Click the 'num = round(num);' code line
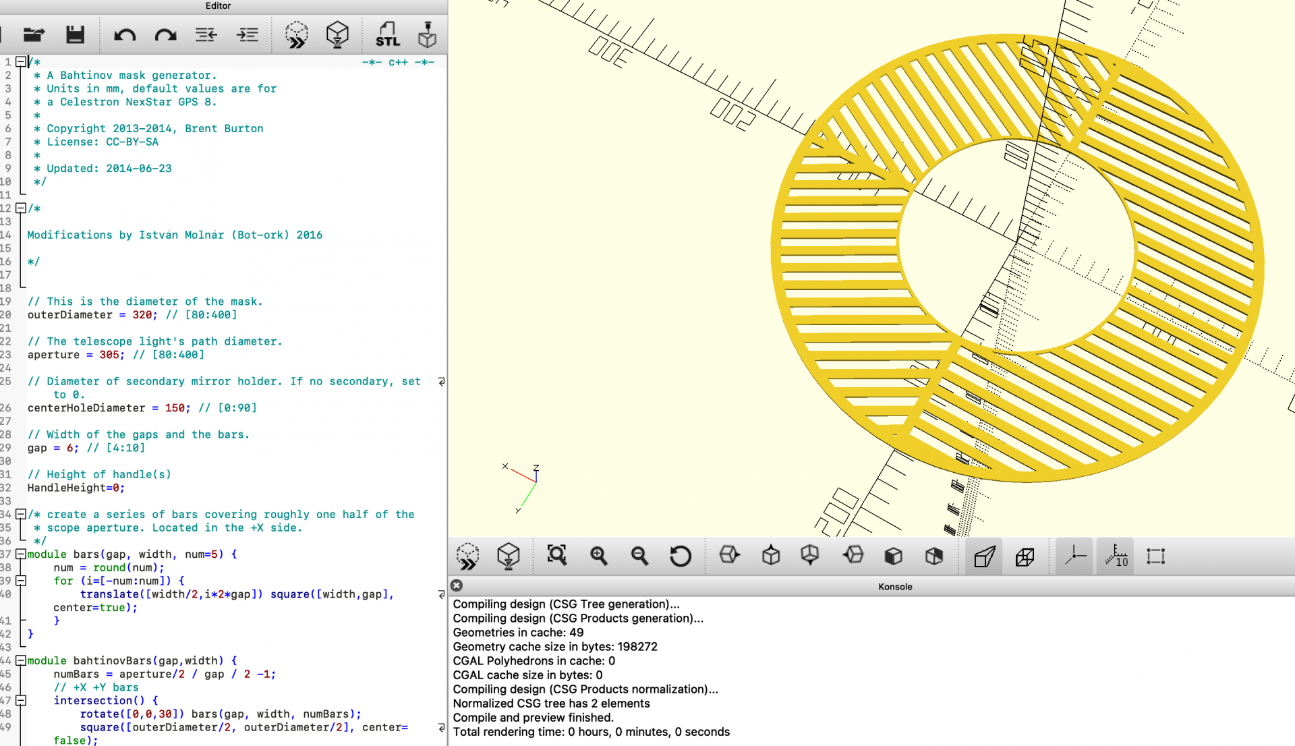 pyautogui.click(x=109, y=567)
